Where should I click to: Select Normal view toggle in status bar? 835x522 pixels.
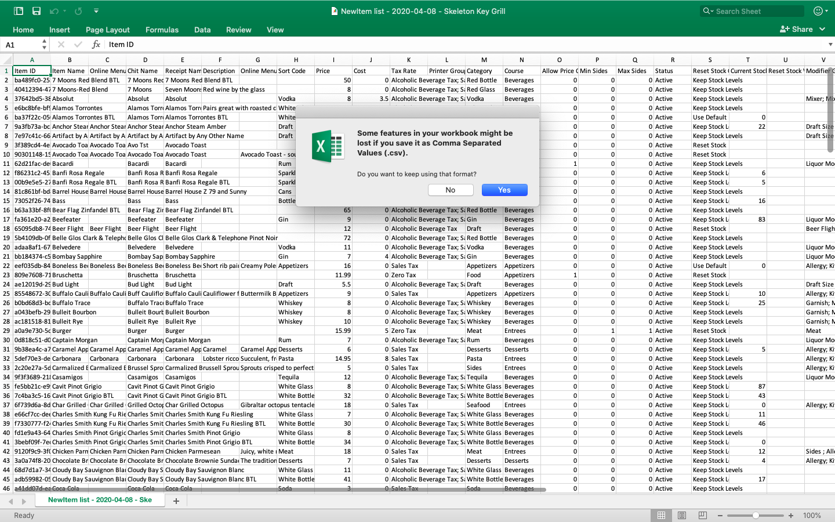[x=661, y=515]
